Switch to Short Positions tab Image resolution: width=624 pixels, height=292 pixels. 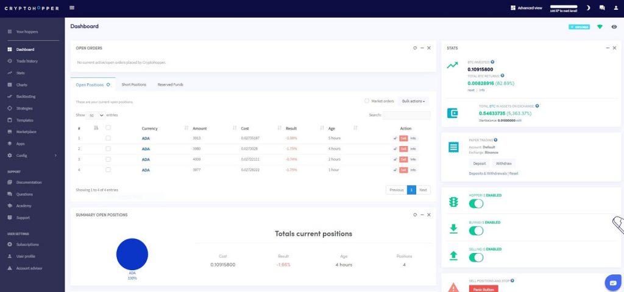(x=133, y=85)
